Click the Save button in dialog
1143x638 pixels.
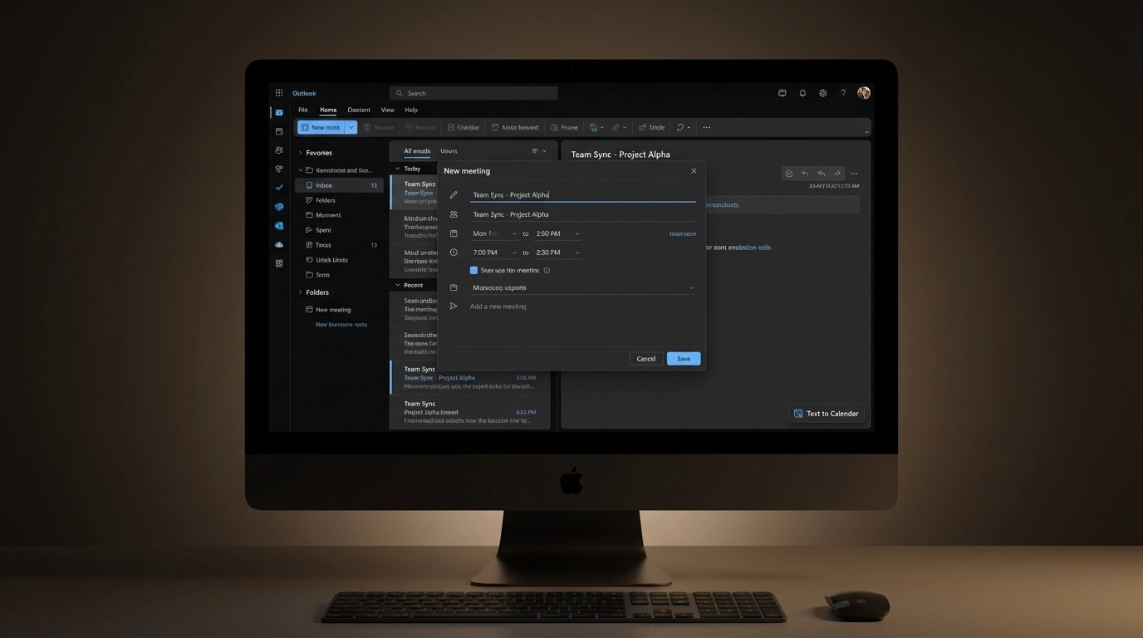683,359
